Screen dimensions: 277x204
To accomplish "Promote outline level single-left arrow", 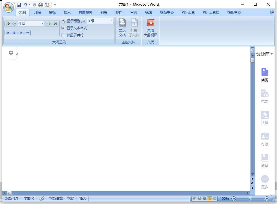I will tap(14, 23).
